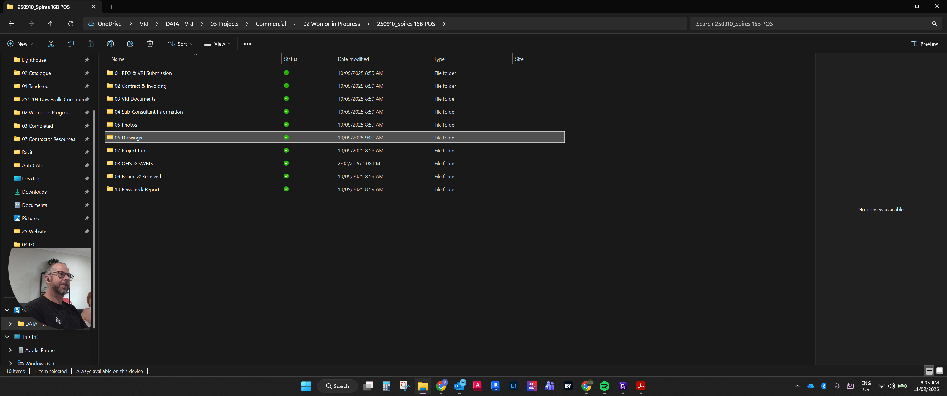The image size is (947, 396).
Task: Open a new File Explorer tab
Action: pyautogui.click(x=112, y=7)
